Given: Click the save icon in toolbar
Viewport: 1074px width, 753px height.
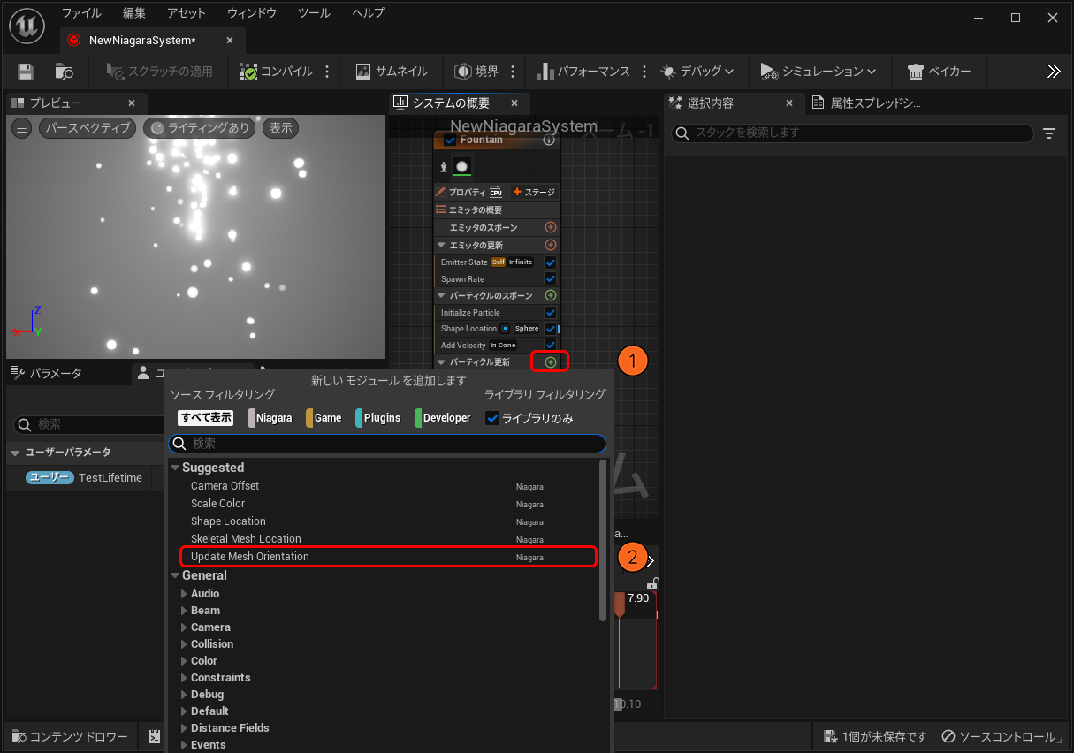Looking at the screenshot, I should (26, 72).
